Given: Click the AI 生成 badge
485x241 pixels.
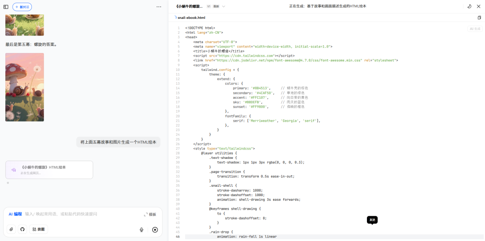Looking at the screenshot, I should click(475, 29).
